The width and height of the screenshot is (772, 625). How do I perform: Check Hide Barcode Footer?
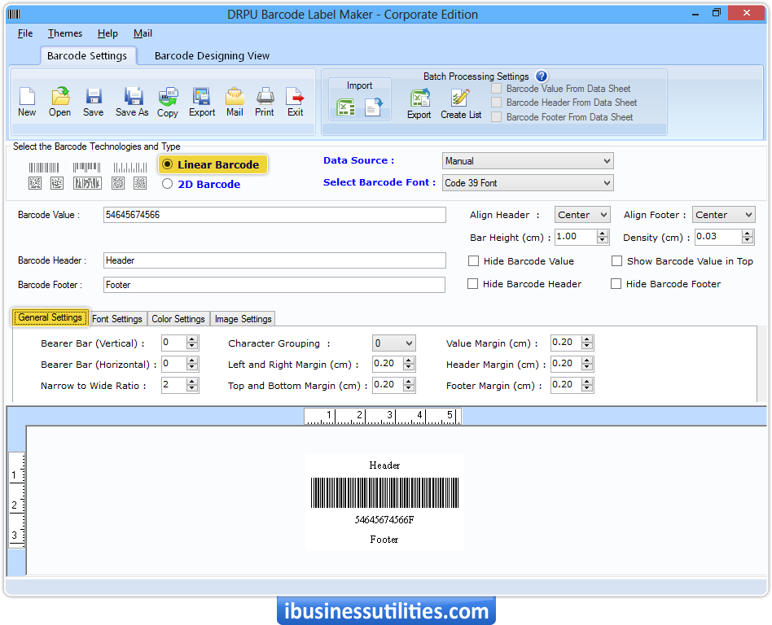[x=616, y=284]
